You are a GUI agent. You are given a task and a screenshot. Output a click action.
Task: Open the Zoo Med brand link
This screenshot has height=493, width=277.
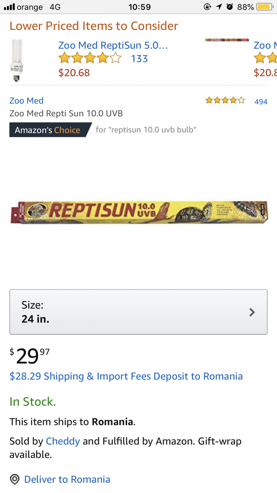pyautogui.click(x=26, y=101)
